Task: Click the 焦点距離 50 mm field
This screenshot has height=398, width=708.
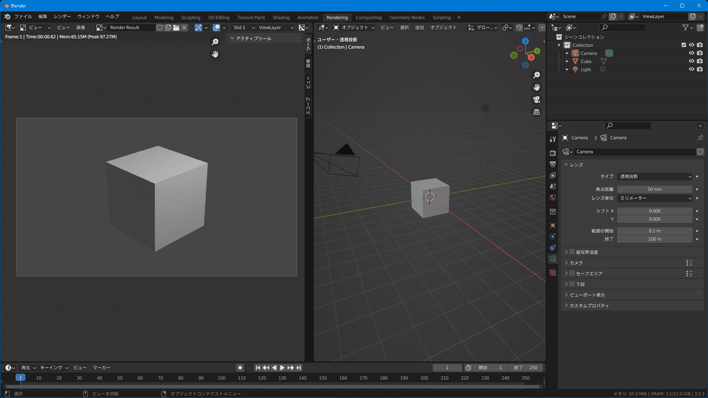Action: [655, 189]
